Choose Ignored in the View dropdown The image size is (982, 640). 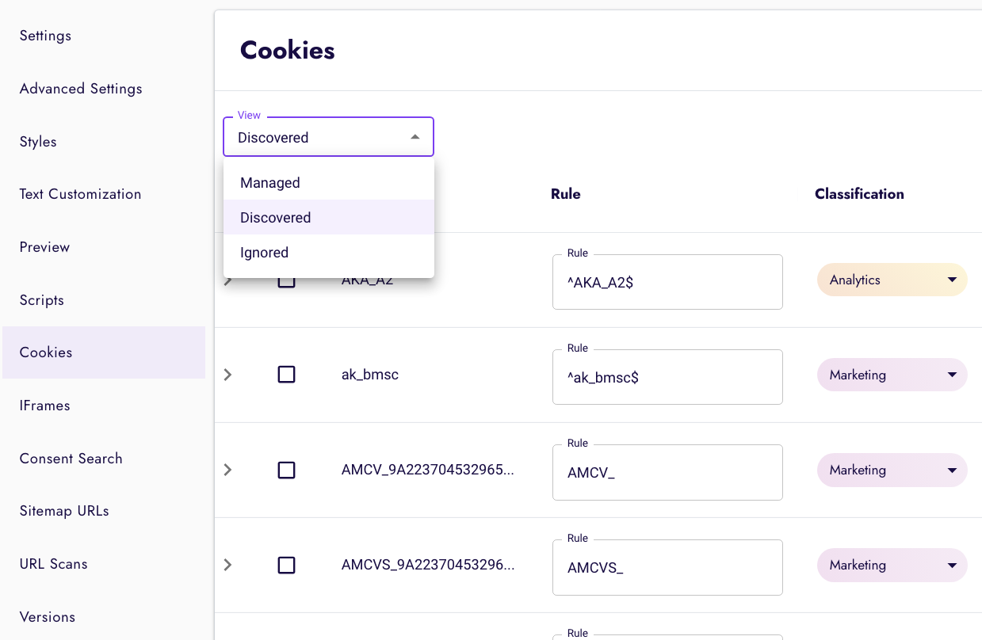[264, 252]
